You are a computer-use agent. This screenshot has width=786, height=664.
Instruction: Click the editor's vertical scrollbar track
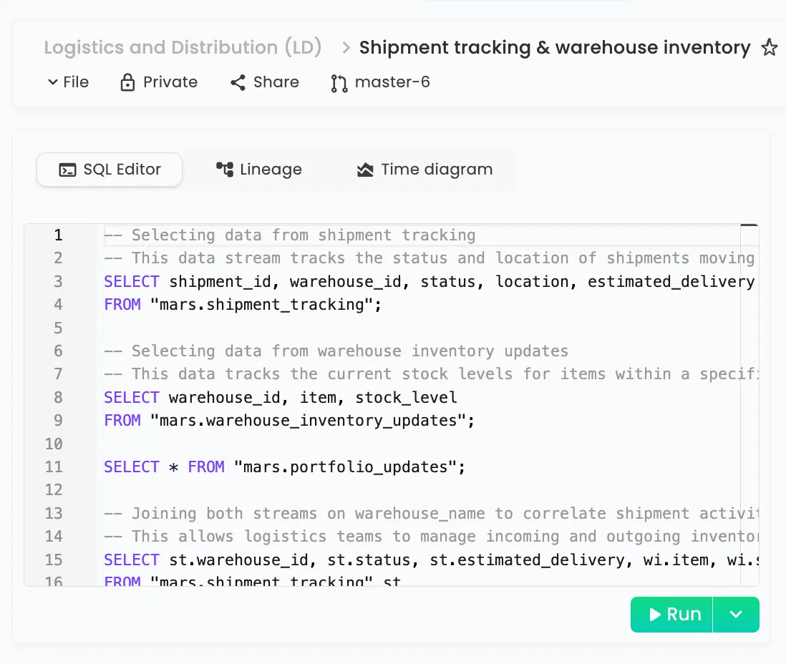click(x=749, y=401)
